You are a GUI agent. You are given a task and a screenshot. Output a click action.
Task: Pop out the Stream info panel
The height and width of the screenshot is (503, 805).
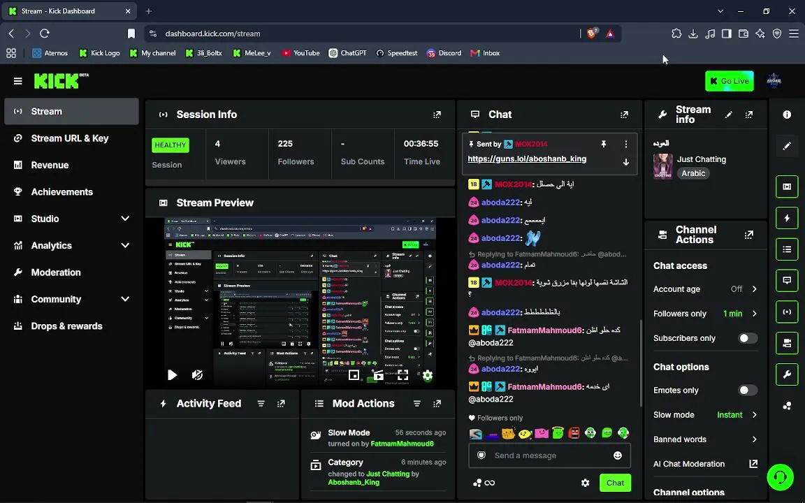pos(749,115)
